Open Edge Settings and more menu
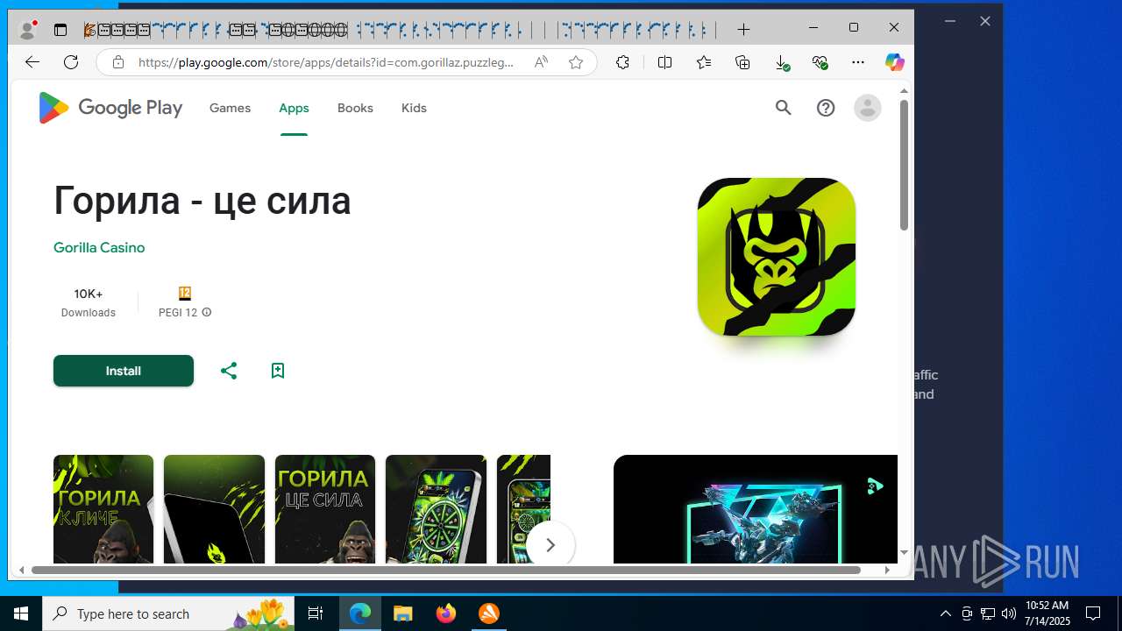This screenshot has height=631, width=1122. click(858, 62)
